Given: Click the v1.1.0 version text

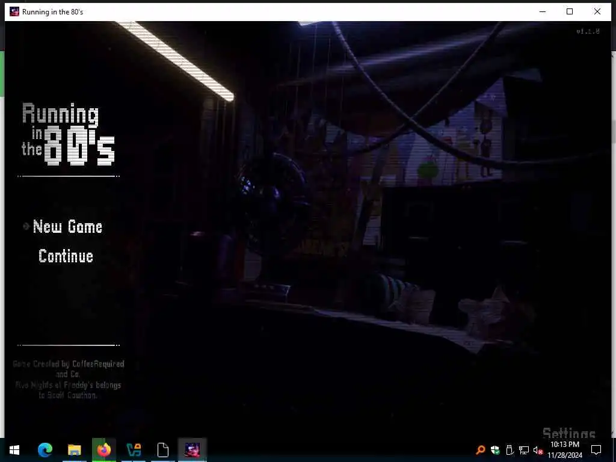Looking at the screenshot, I should click(x=588, y=31).
